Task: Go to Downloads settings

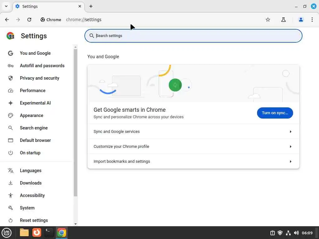Action: [31, 183]
